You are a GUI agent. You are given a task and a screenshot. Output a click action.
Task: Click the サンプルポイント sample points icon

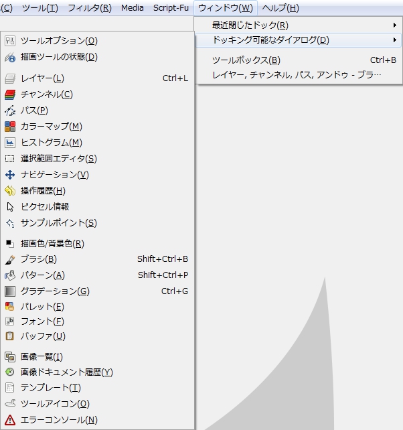pyautogui.click(x=10, y=223)
